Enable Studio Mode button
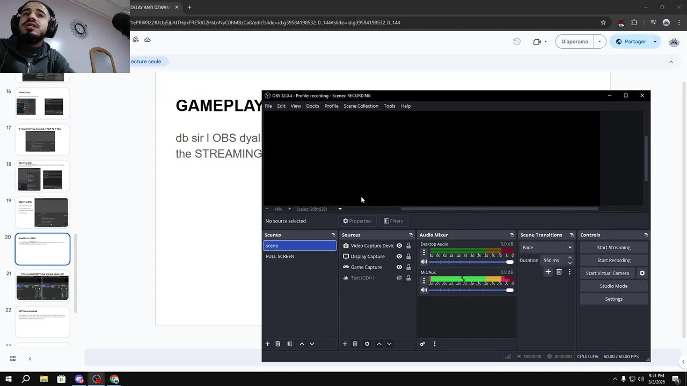This screenshot has width=687, height=386. click(613, 286)
